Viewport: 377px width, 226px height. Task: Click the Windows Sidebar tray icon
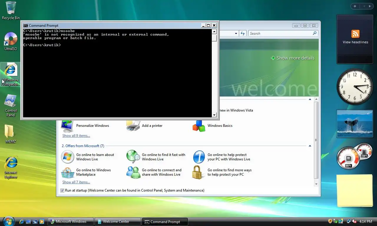341,221
